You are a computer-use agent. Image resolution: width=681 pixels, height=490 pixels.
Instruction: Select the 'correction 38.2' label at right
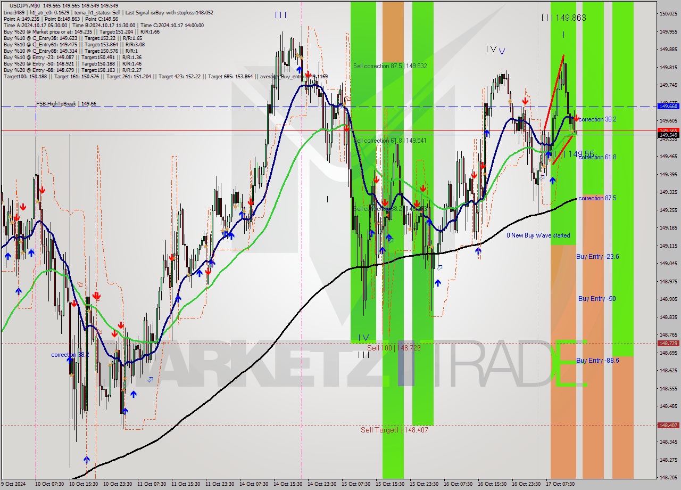pos(597,119)
